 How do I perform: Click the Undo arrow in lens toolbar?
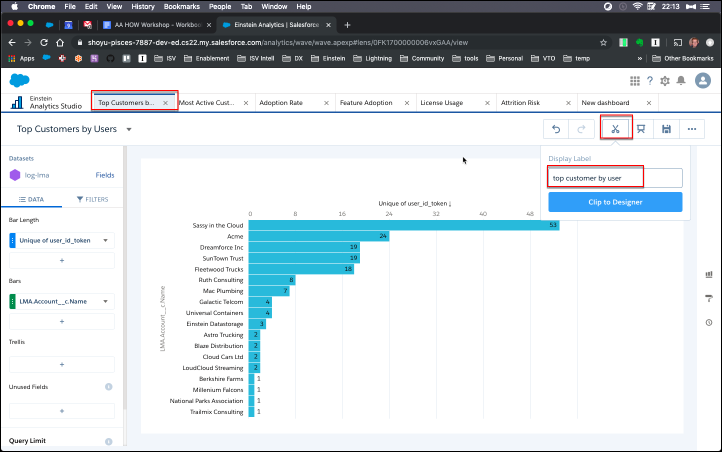[x=556, y=129]
